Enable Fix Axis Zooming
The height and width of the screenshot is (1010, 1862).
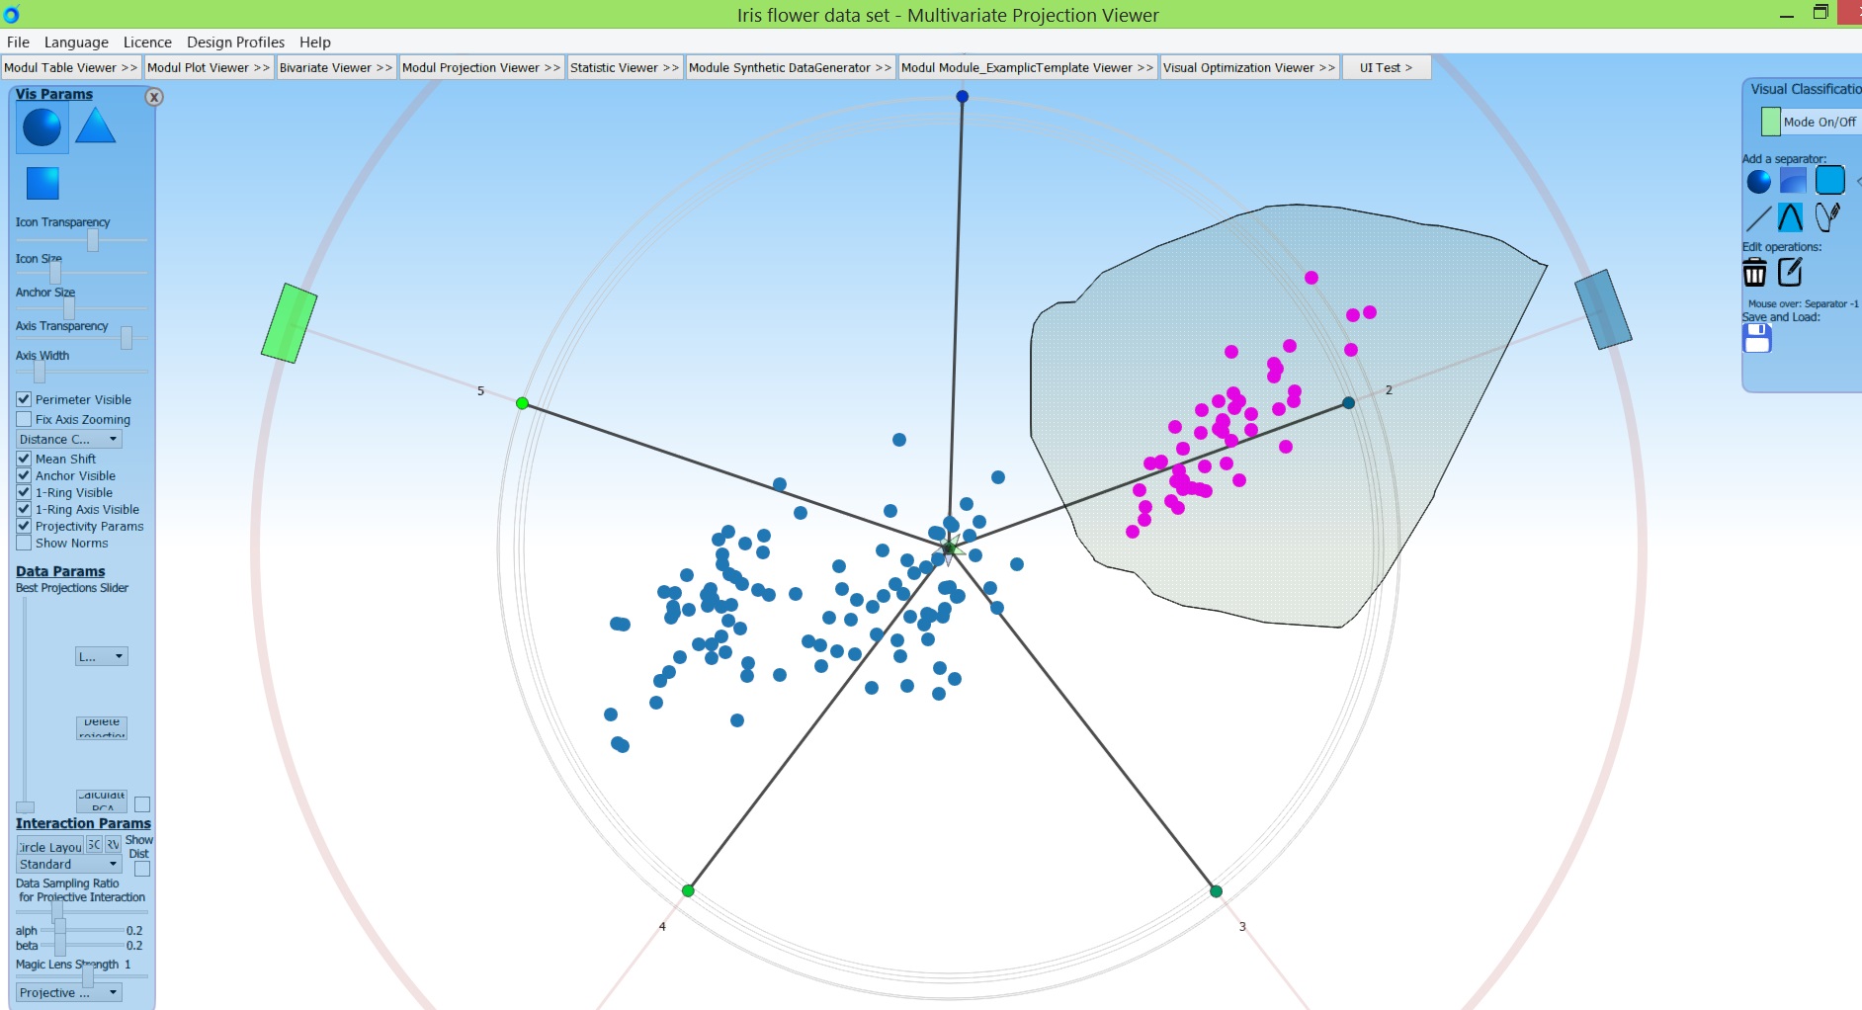(x=23, y=419)
